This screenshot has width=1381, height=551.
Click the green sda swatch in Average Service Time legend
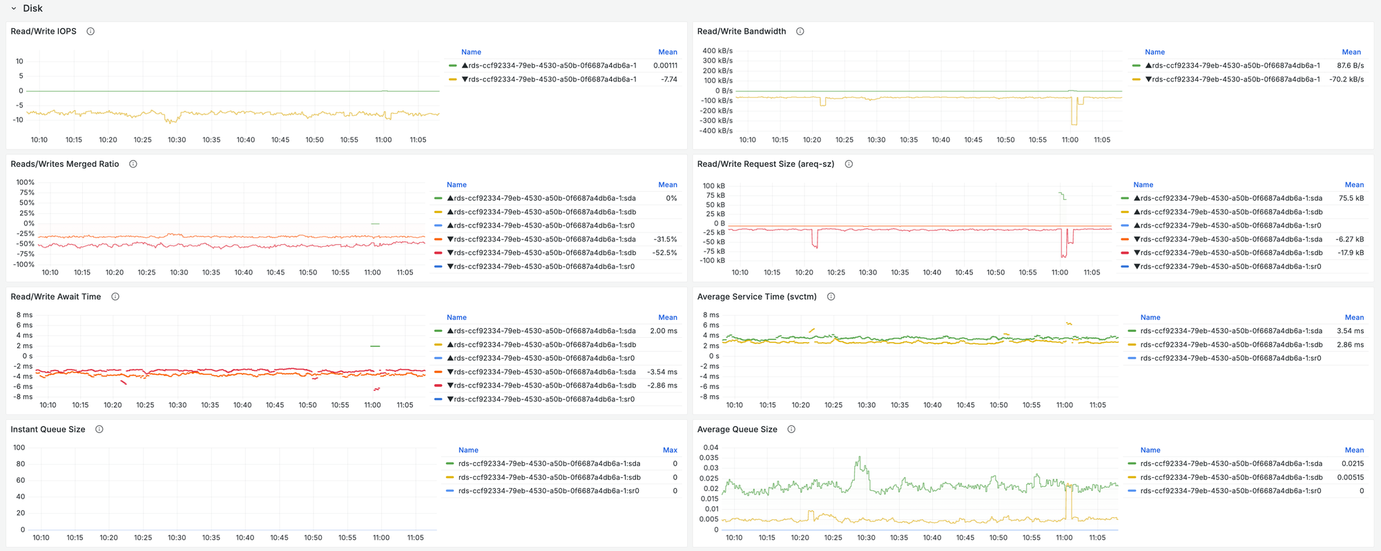[x=1132, y=331]
